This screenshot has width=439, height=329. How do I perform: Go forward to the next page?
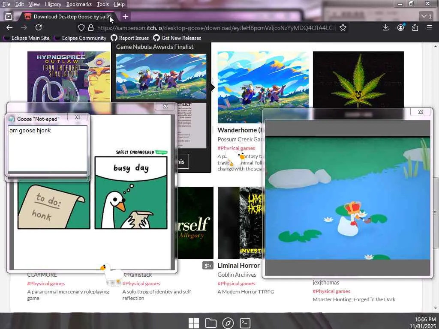[24, 27]
